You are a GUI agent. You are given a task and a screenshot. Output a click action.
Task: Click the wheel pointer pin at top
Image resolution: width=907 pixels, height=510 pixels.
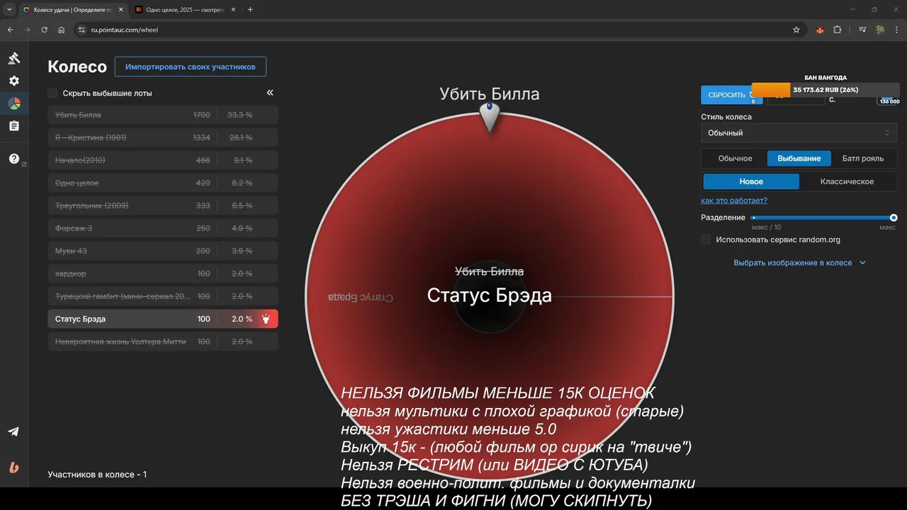[x=489, y=116]
